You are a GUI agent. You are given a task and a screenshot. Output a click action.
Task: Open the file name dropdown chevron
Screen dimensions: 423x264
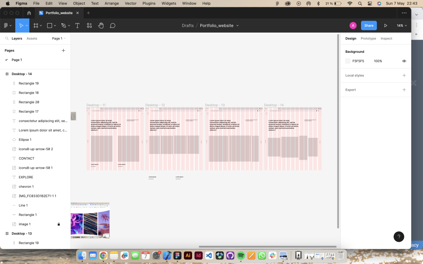tap(238, 26)
